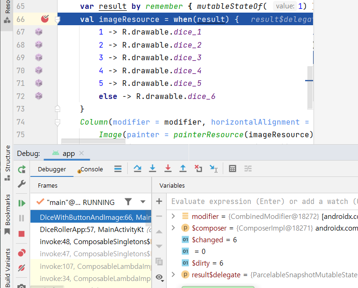The width and height of the screenshot is (358, 288).
Task: Click Frames panel header
Action: [x=47, y=186]
